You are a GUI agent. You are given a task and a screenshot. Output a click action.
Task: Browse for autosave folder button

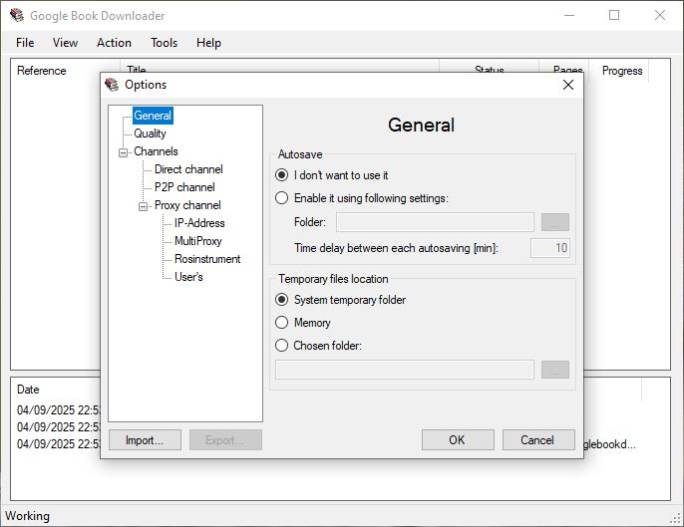(554, 222)
